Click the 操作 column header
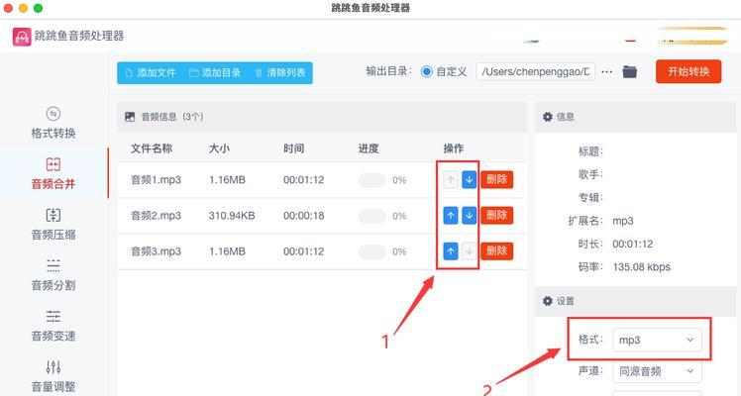Screen dimensions: 741x396 [454, 148]
